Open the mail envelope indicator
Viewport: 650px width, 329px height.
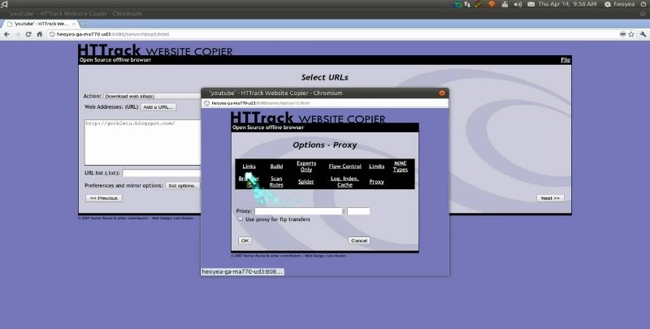(x=531, y=4)
